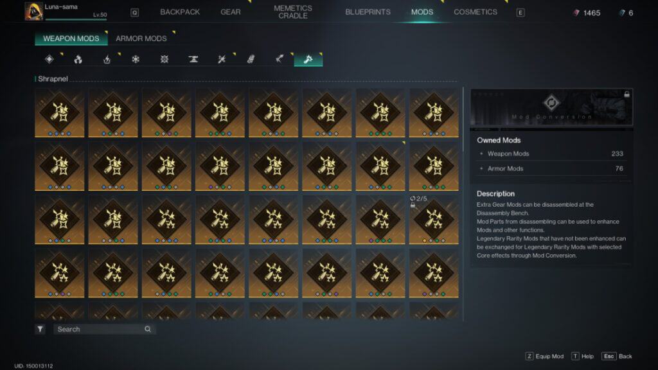Click the filter funnel icon beside search
The image size is (658, 370).
pos(39,328)
